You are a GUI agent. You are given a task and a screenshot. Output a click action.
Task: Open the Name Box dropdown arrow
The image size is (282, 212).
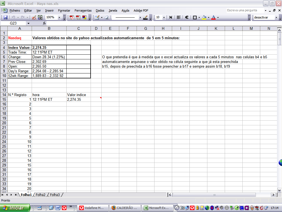pos(28,23)
